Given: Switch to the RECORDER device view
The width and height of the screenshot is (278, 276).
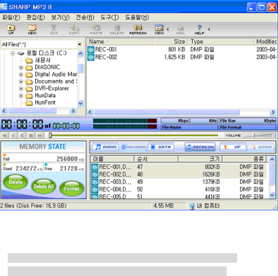Looking at the screenshot, I should click(133, 147).
